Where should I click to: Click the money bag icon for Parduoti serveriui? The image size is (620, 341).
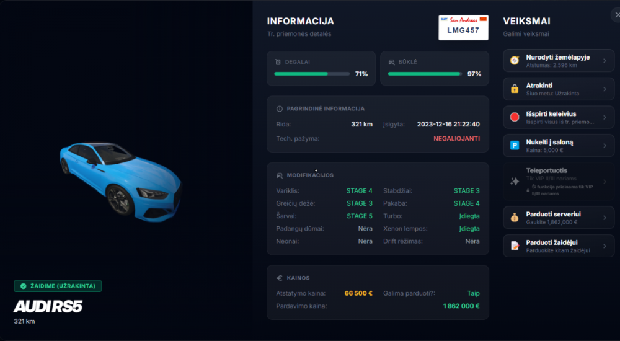515,218
